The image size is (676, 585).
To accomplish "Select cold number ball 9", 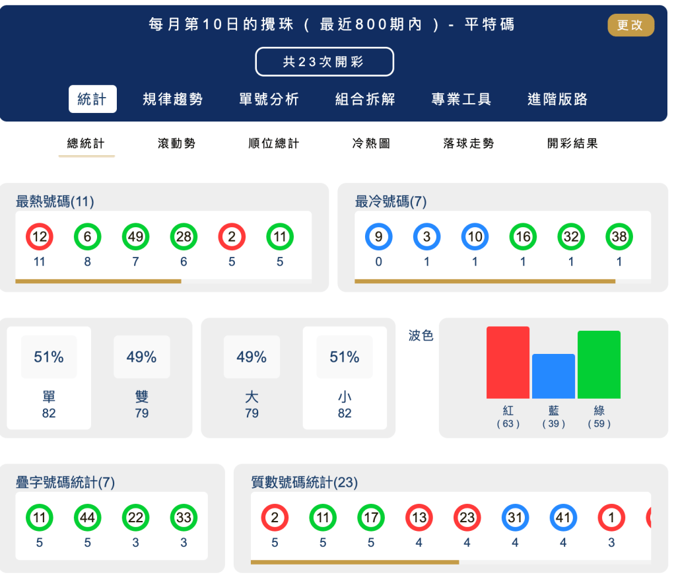I will 378,236.
